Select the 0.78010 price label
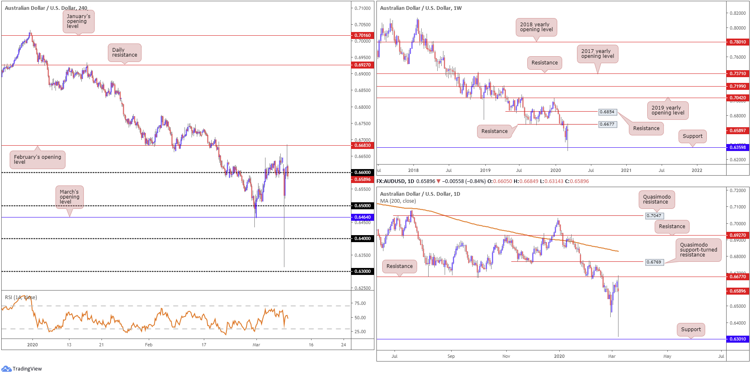Screen dimensions: 750x373 pos(737,42)
